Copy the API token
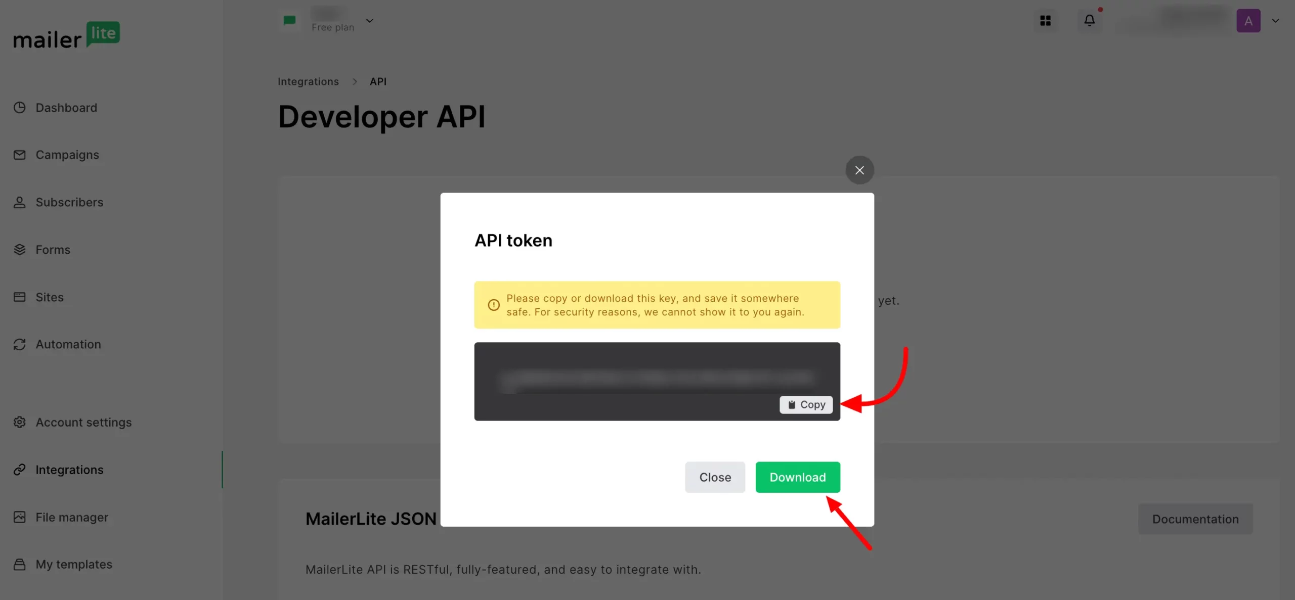Viewport: 1295px width, 600px height. 806,405
